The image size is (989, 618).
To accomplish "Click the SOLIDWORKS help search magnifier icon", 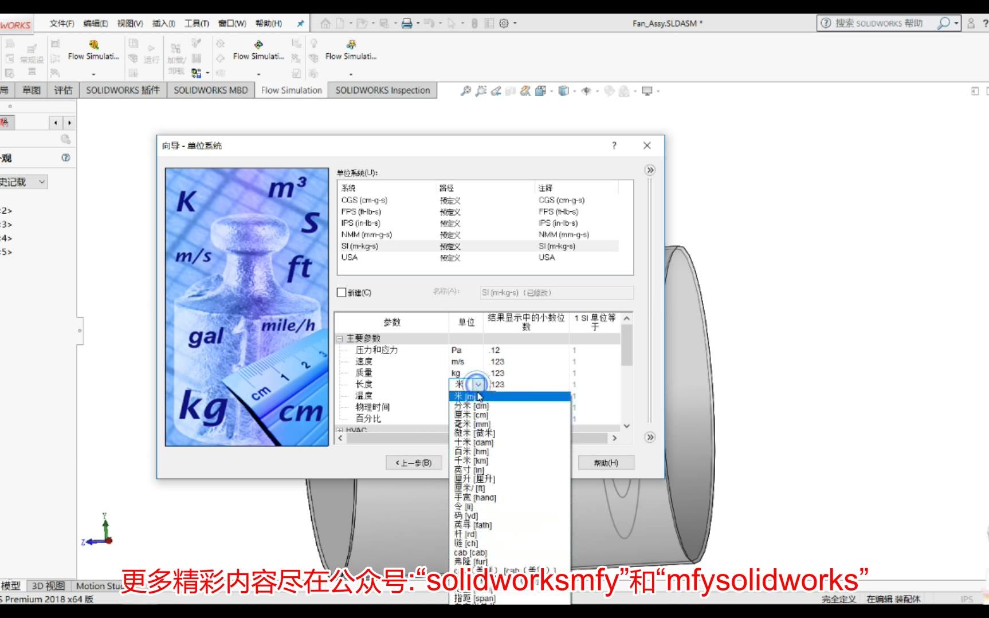I will pos(944,23).
